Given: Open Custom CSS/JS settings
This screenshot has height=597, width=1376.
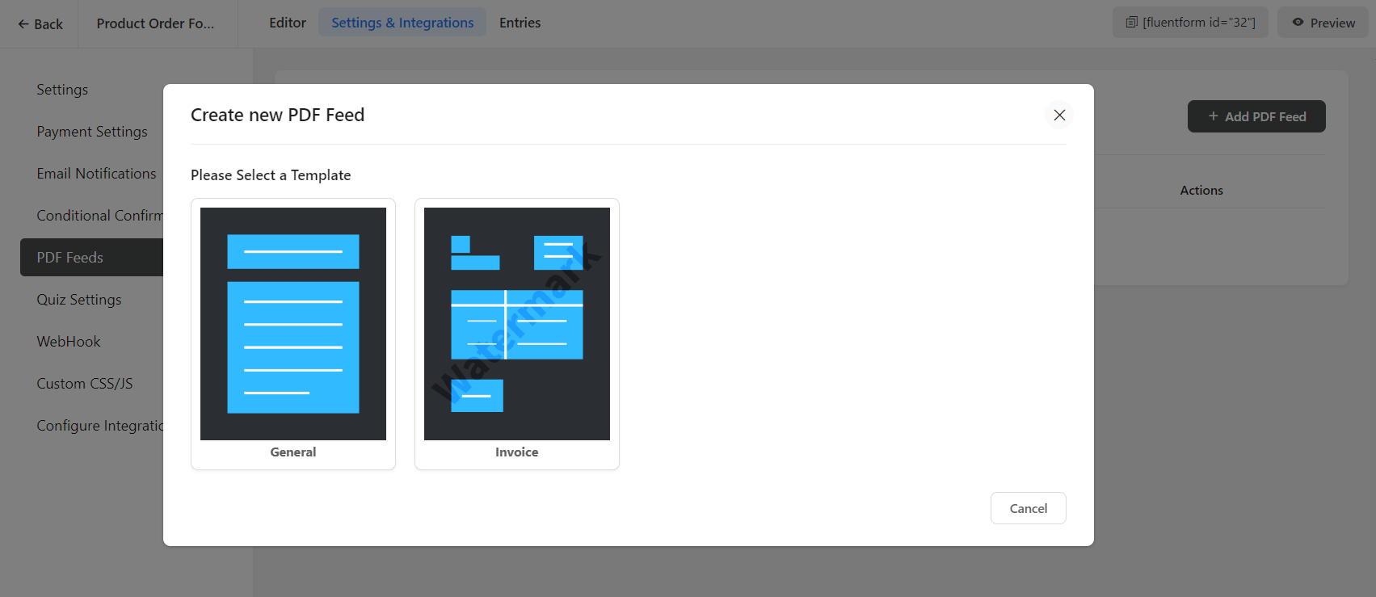Looking at the screenshot, I should [85, 384].
